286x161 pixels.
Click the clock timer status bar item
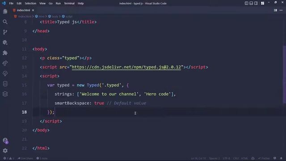pyautogui.click(x=42, y=158)
